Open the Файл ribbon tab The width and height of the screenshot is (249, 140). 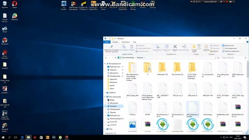click(107, 42)
